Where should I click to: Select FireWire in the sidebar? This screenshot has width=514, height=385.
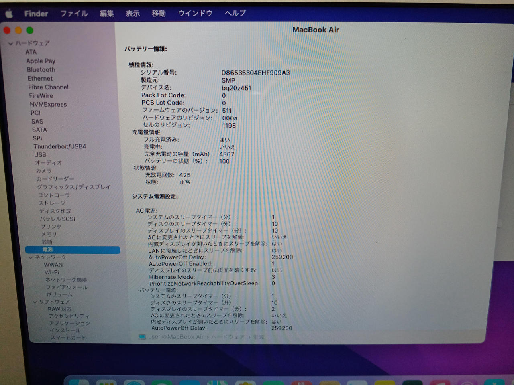pyautogui.click(x=41, y=96)
